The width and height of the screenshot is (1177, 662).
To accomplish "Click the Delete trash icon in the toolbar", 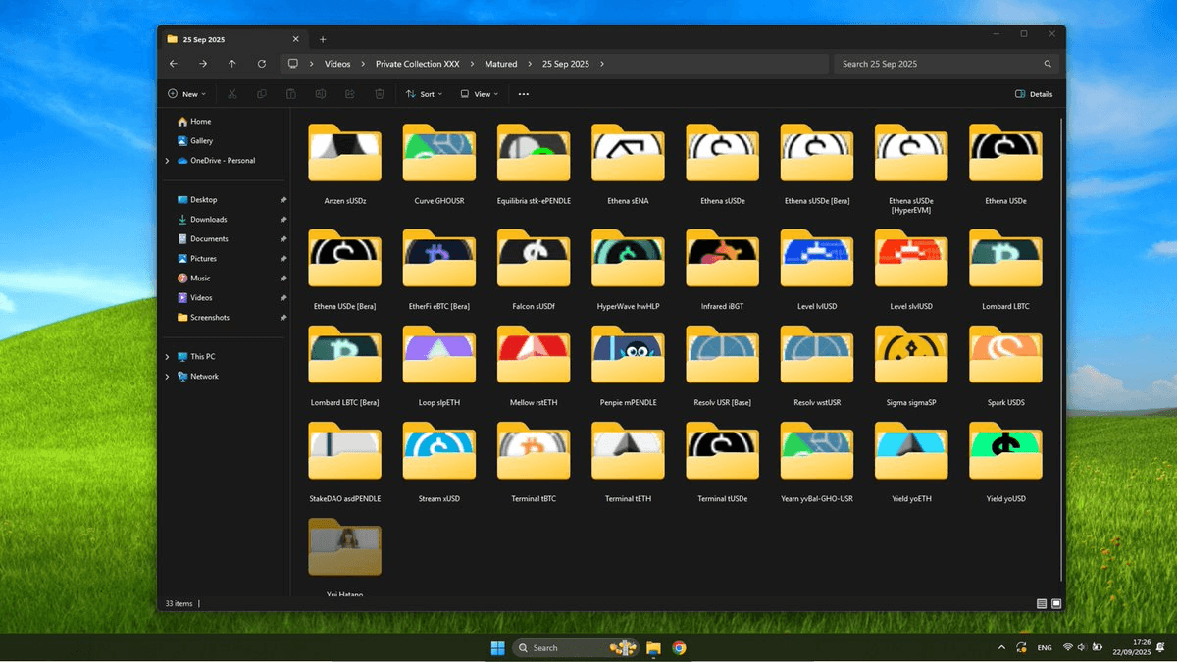I will click(380, 94).
